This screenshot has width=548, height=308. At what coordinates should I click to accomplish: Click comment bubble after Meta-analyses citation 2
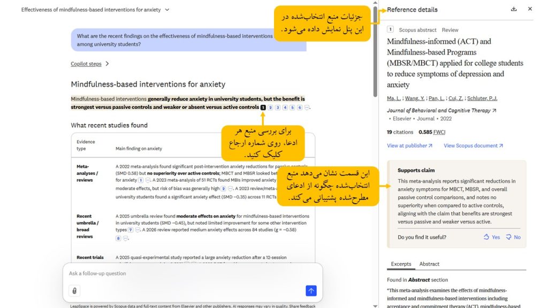click(230, 189)
